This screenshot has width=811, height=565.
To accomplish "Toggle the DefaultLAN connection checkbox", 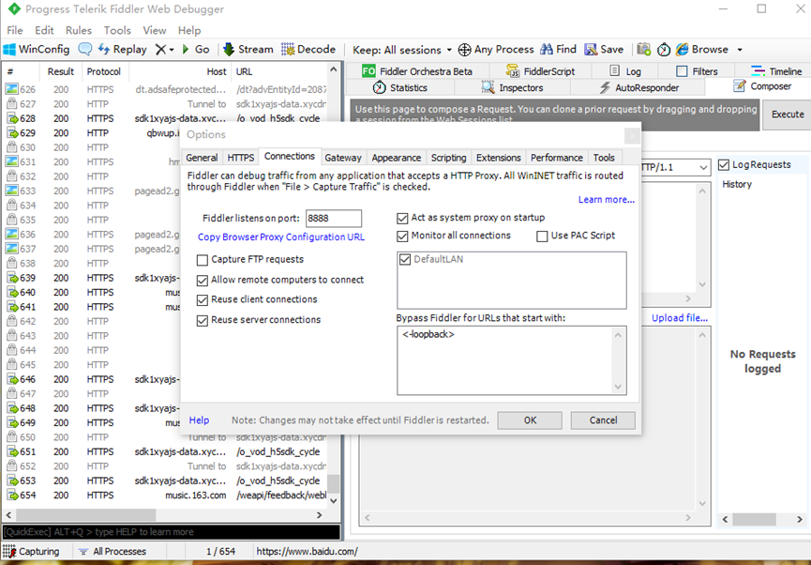I will 405,259.
